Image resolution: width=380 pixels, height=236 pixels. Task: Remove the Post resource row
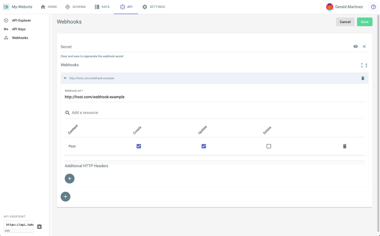(344, 146)
